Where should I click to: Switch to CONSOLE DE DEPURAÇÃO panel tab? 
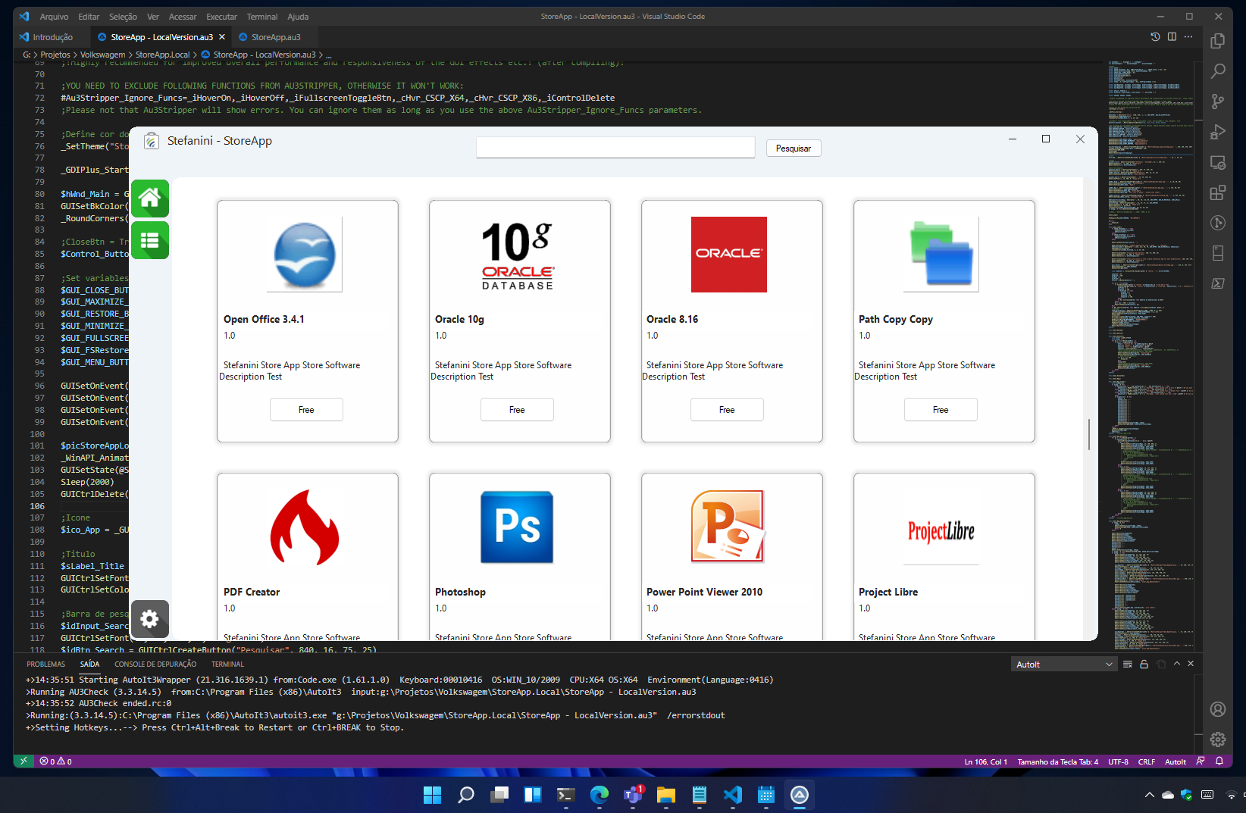pos(155,664)
